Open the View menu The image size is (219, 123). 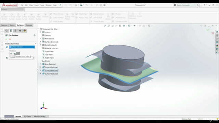[31, 5]
